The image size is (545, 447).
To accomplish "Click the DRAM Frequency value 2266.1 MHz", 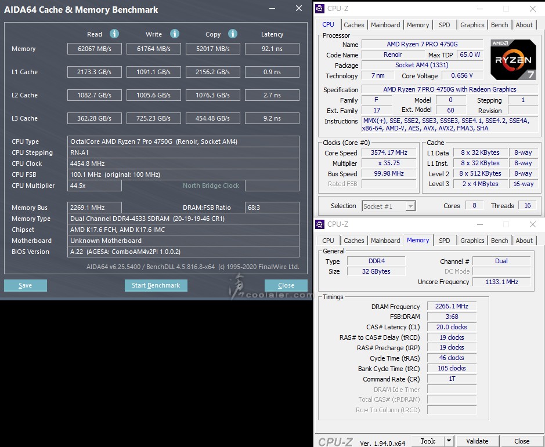I will coord(452,306).
